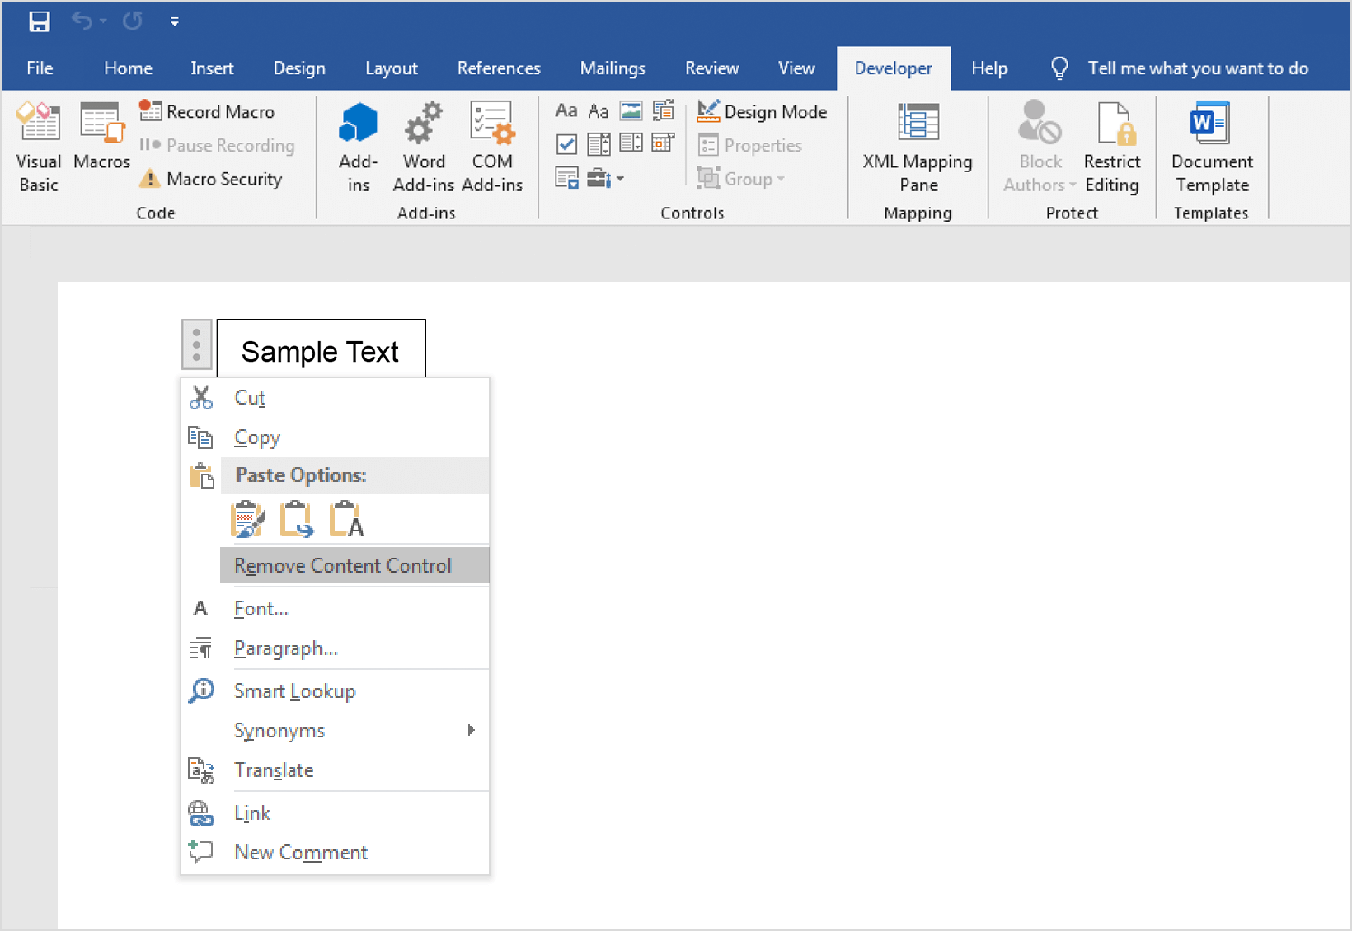The height and width of the screenshot is (931, 1352).
Task: Insert Rich Text content control
Action: [566, 110]
